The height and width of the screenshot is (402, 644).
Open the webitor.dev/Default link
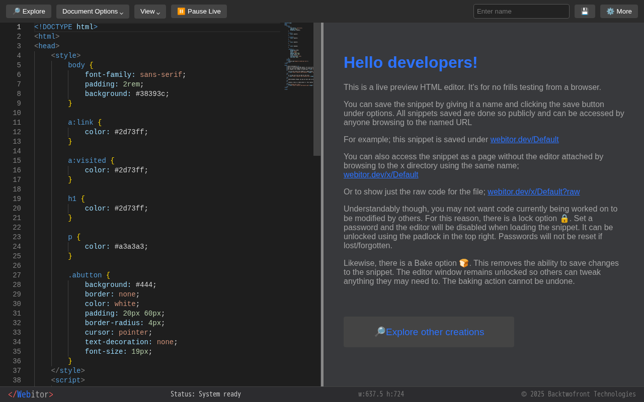[x=524, y=140]
